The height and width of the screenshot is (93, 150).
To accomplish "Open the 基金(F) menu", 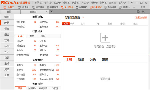I will pyautogui.click(x=57, y=3).
